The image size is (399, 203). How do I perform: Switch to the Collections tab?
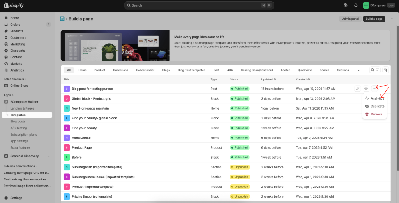point(120,70)
